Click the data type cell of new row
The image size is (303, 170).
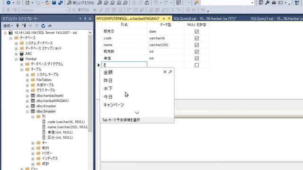tap(166, 65)
